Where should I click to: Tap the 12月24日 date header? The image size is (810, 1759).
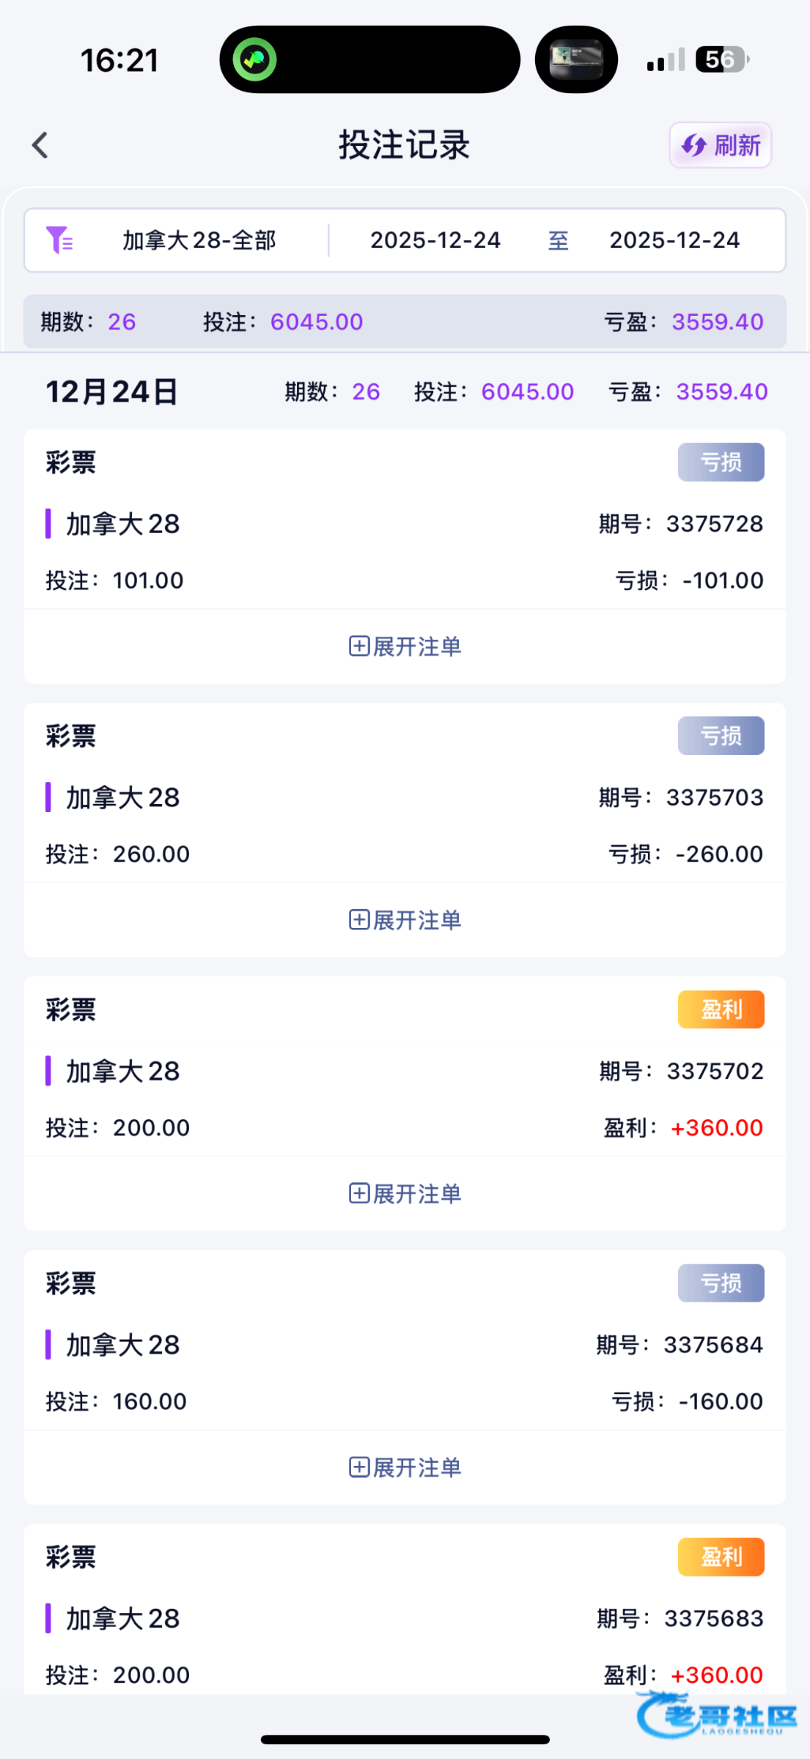point(112,392)
